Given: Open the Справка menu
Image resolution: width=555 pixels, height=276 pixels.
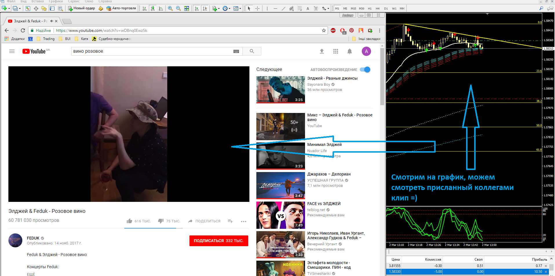Looking at the screenshot, I should coord(105,1).
